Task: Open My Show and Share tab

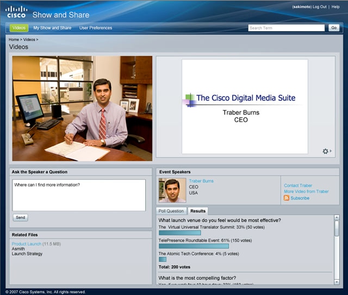Action: click(52, 28)
